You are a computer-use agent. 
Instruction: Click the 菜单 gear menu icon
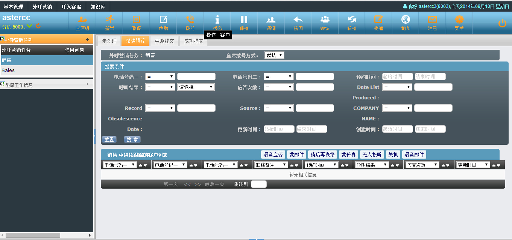click(x=459, y=20)
